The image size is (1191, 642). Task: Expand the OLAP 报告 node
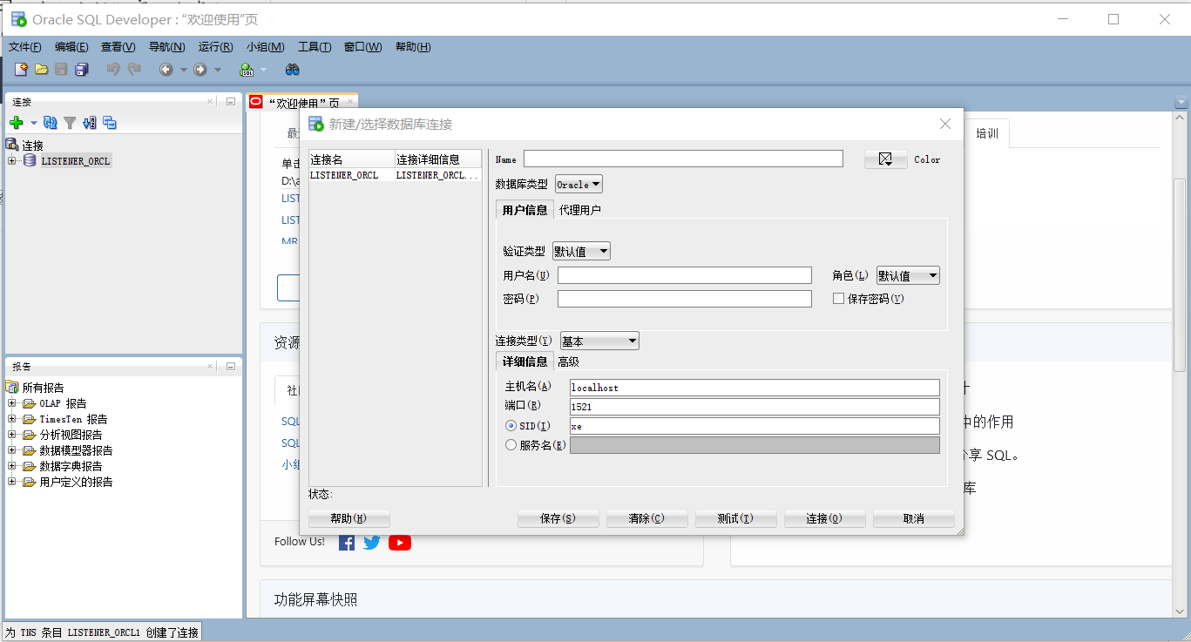tap(11, 402)
